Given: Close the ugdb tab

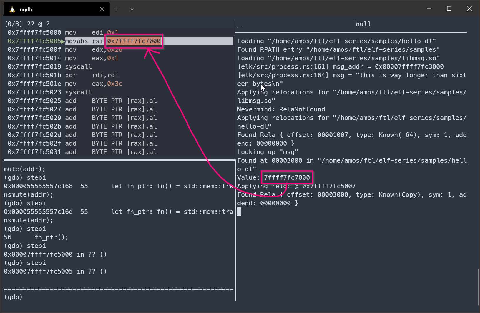Looking at the screenshot, I should point(102,9).
